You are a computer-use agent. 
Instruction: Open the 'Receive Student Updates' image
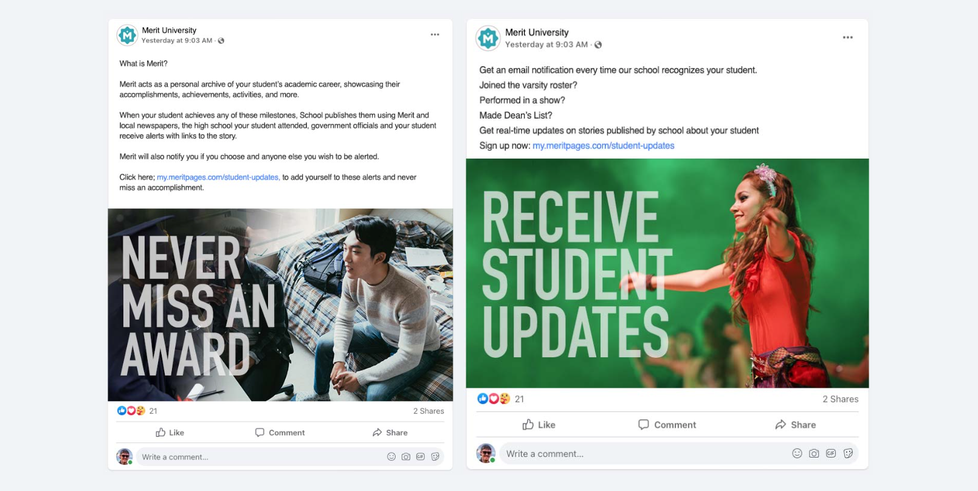tap(667, 273)
